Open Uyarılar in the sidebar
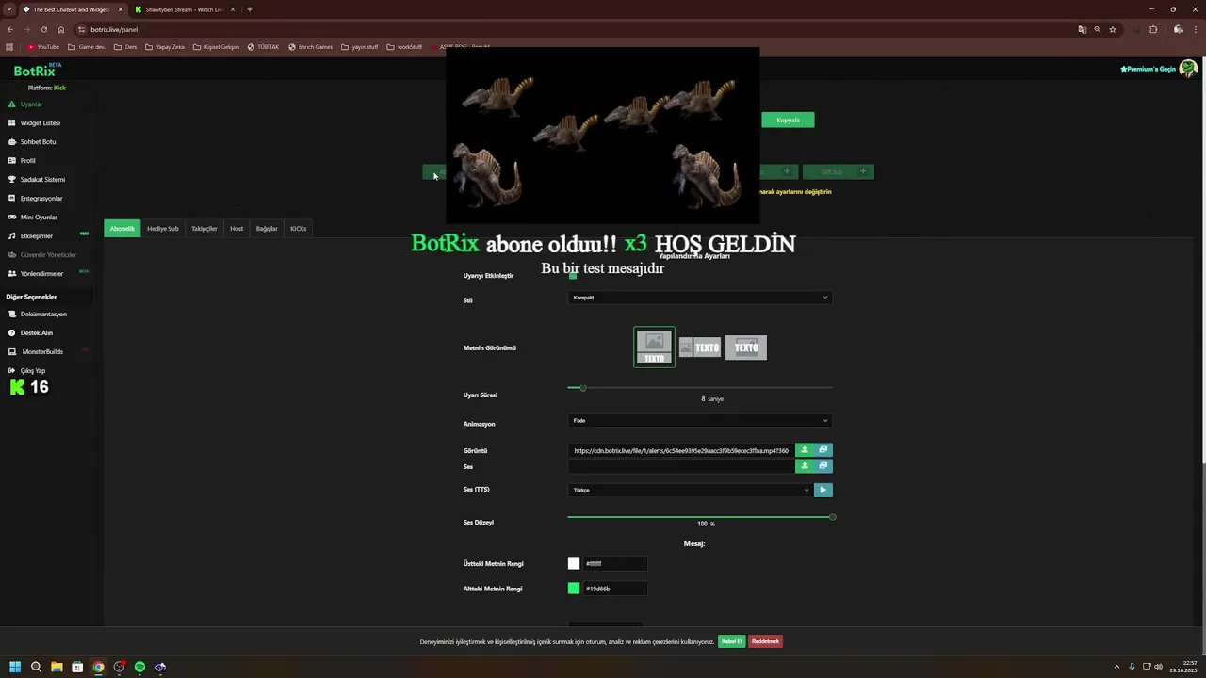Image resolution: width=1206 pixels, height=678 pixels. point(31,105)
